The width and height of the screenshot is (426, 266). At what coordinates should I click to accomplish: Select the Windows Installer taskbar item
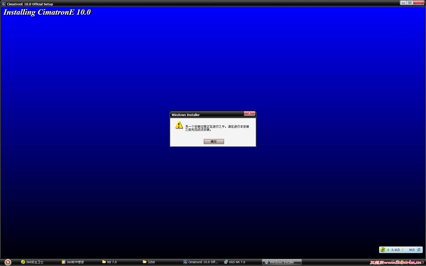tap(282, 262)
